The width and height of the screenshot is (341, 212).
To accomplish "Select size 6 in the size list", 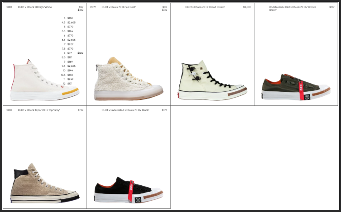I will coord(68,36).
